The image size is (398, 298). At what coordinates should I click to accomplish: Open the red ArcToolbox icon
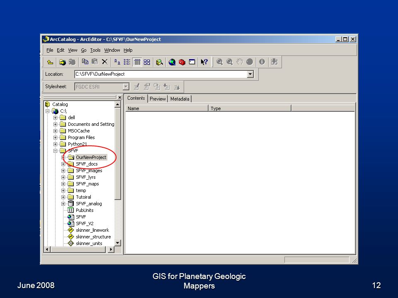click(182, 62)
